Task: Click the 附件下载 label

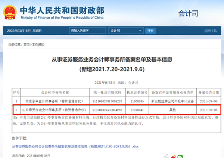Action: (19, 138)
